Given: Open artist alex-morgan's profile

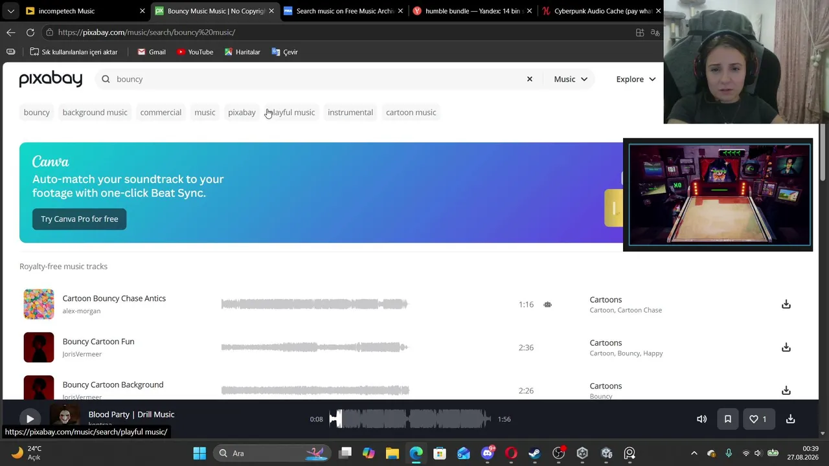Looking at the screenshot, I should [82, 311].
